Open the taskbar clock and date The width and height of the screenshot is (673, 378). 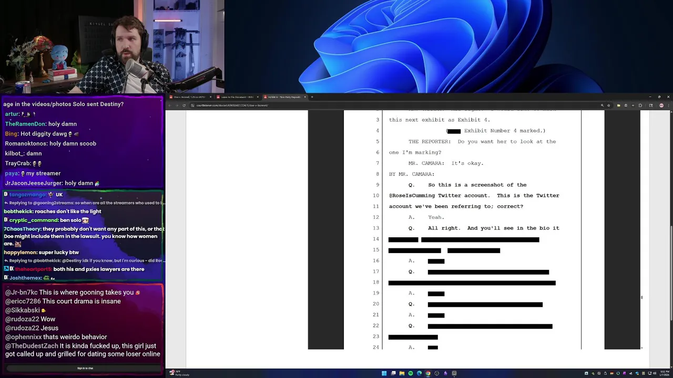point(665,373)
